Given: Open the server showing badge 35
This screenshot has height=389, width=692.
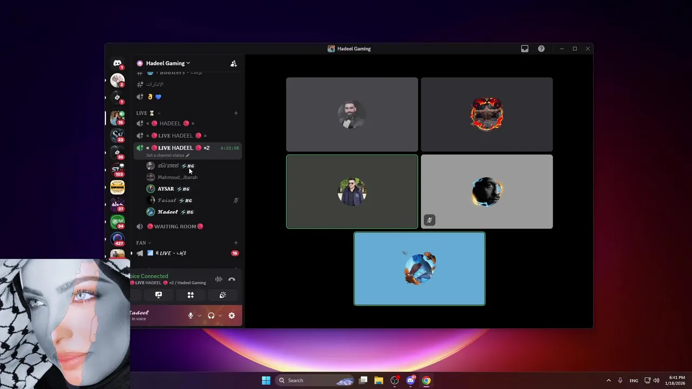Looking at the screenshot, I should click(117, 152).
